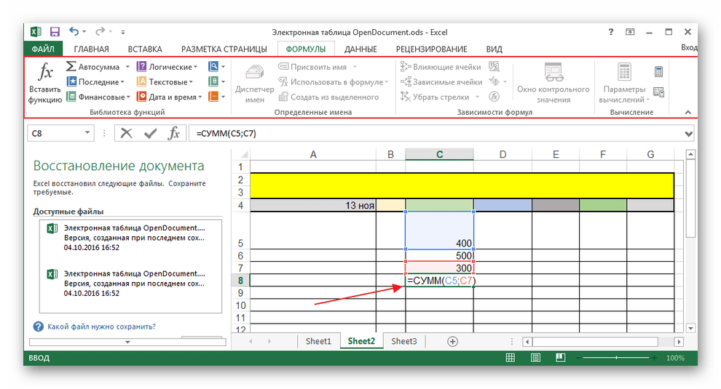Click the 100% zoom level text
This screenshot has width=721, height=389.
click(675, 358)
